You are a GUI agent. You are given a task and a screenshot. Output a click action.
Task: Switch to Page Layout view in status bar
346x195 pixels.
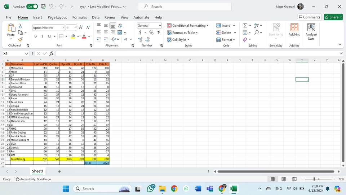[x=284, y=179]
